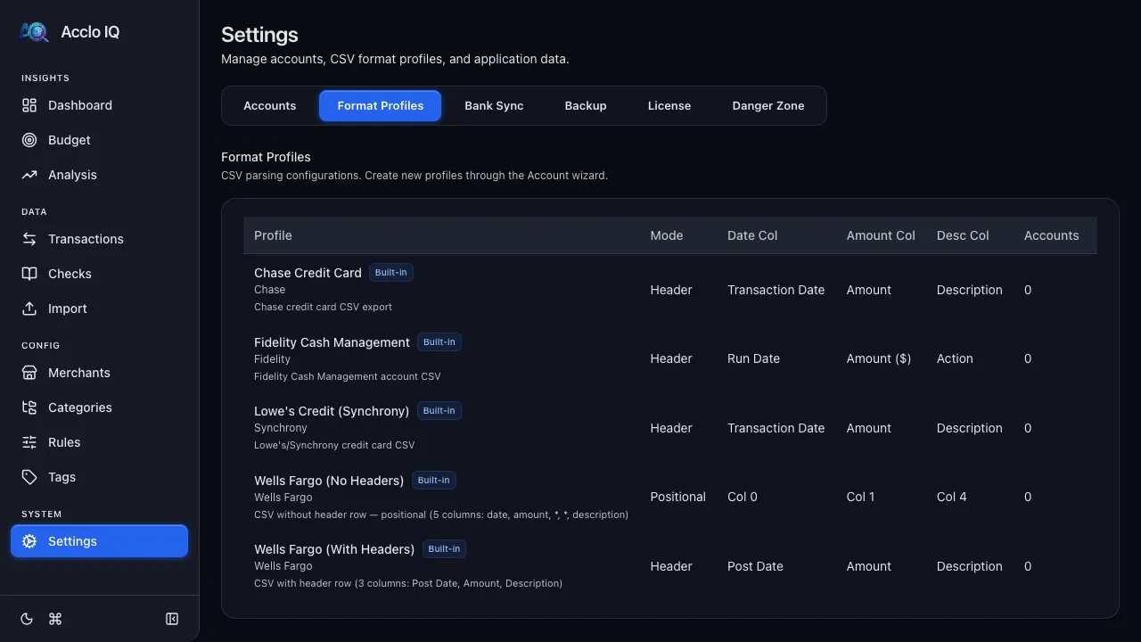Open Tags in the sidebar

coord(99,477)
